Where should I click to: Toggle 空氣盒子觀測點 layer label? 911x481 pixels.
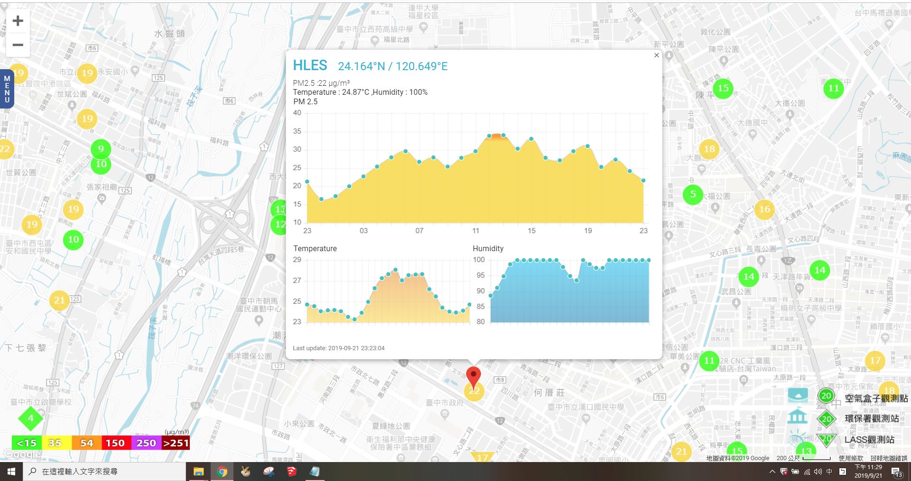[876, 399]
